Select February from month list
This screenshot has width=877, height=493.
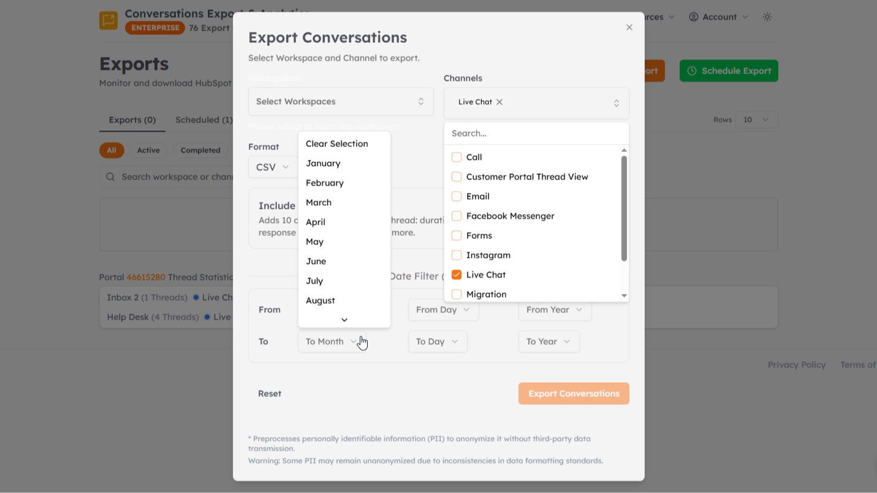coord(344,183)
